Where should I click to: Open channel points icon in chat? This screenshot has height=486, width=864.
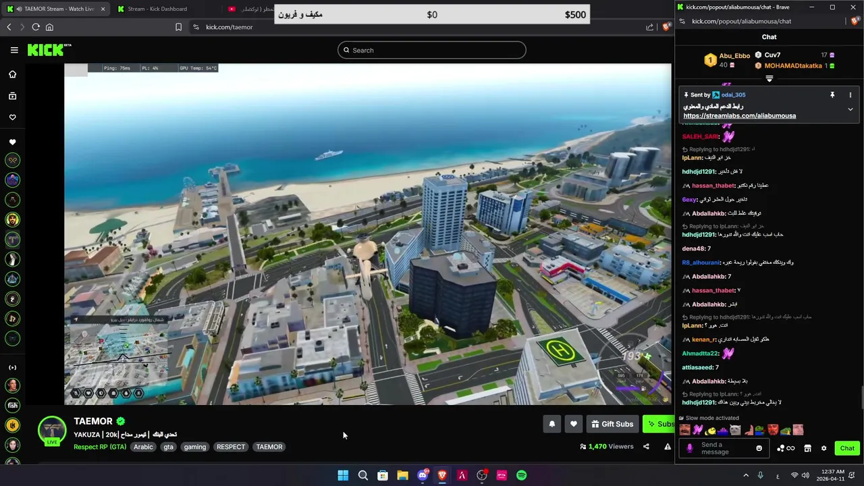(x=786, y=448)
